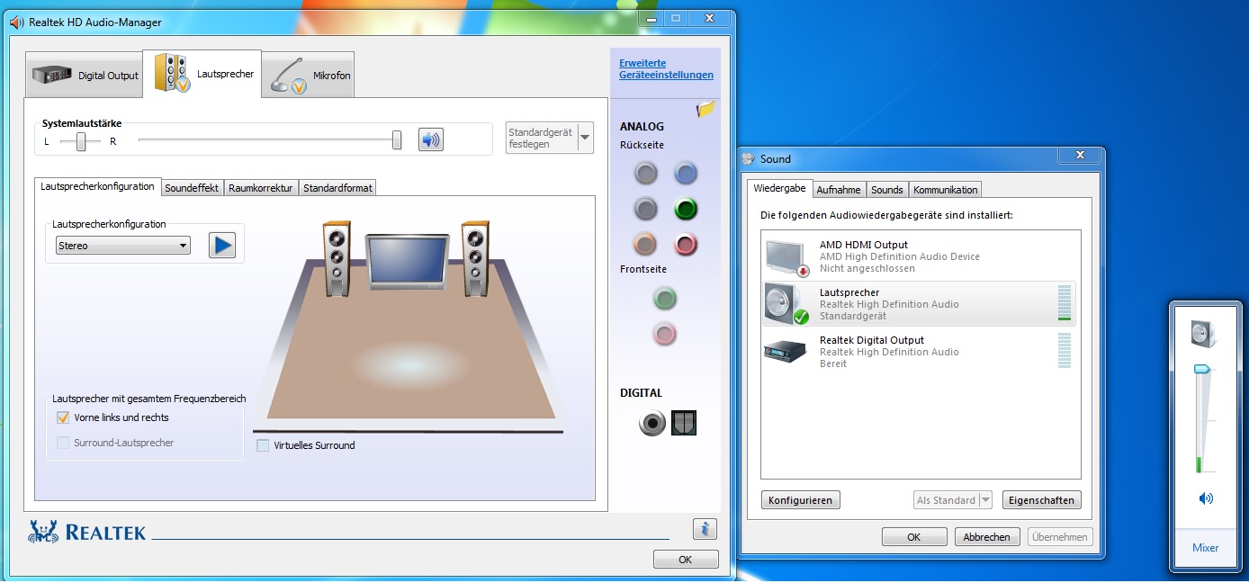This screenshot has height=583, width=1249.
Task: Mute system volume in Realtek manager
Action: [431, 139]
